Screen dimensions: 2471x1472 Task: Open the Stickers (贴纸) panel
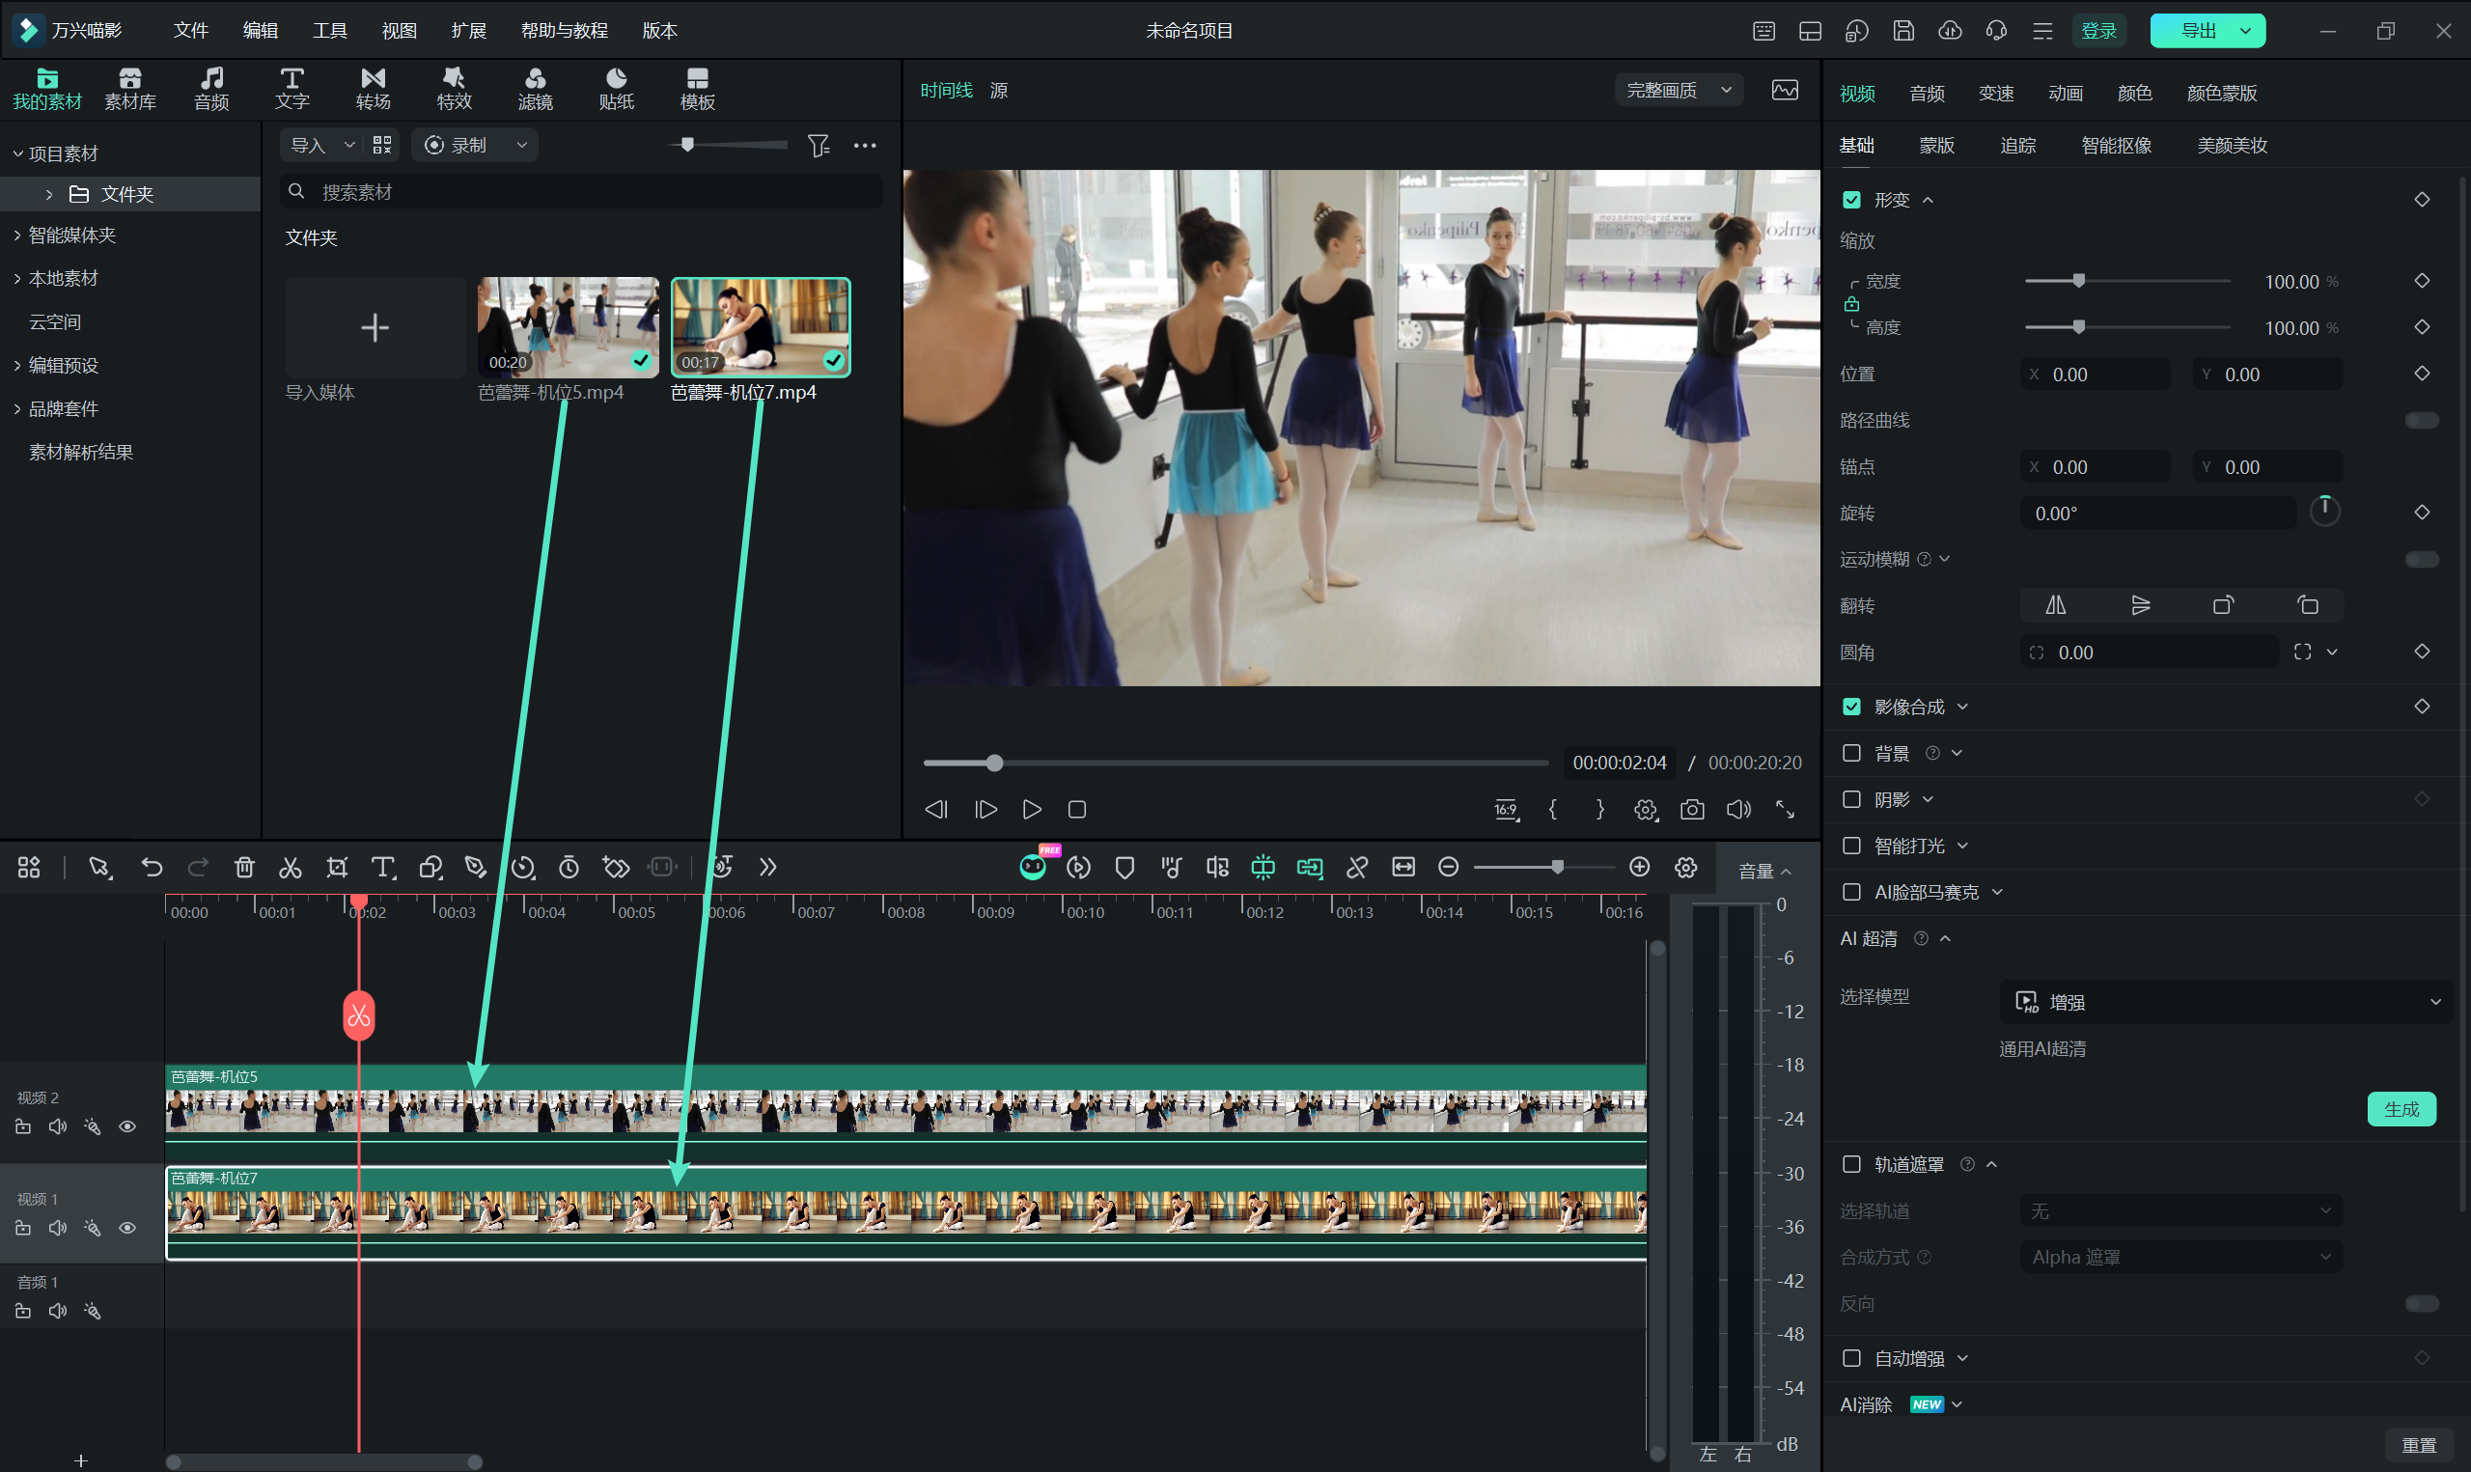point(616,89)
